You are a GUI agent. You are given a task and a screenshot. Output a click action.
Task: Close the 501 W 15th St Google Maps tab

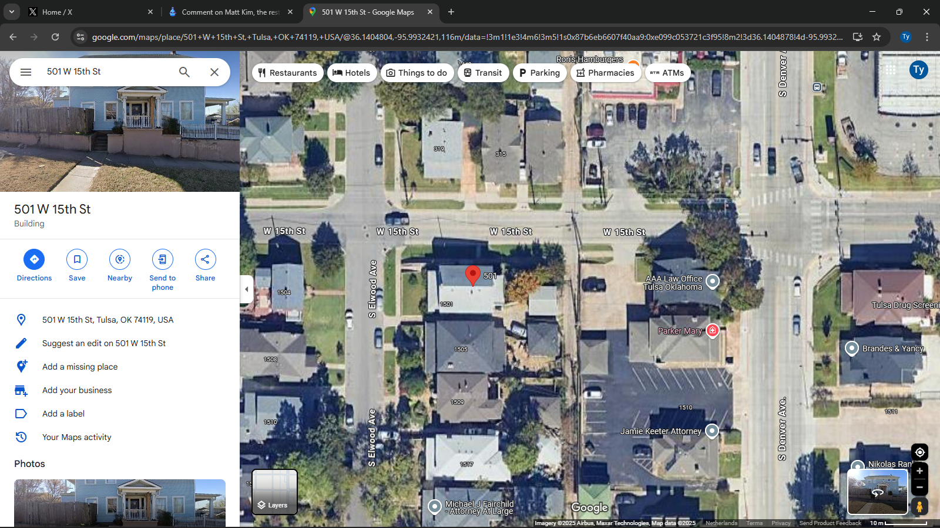click(x=430, y=12)
